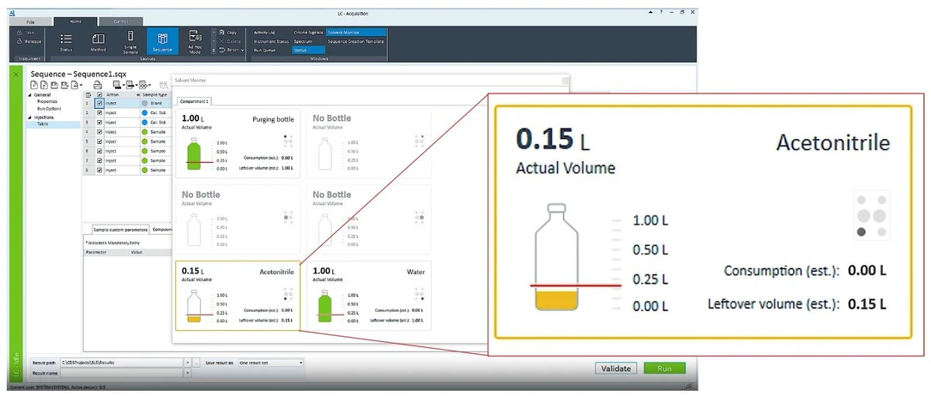Switch to Single Sample layout
931x396 pixels.
point(130,42)
